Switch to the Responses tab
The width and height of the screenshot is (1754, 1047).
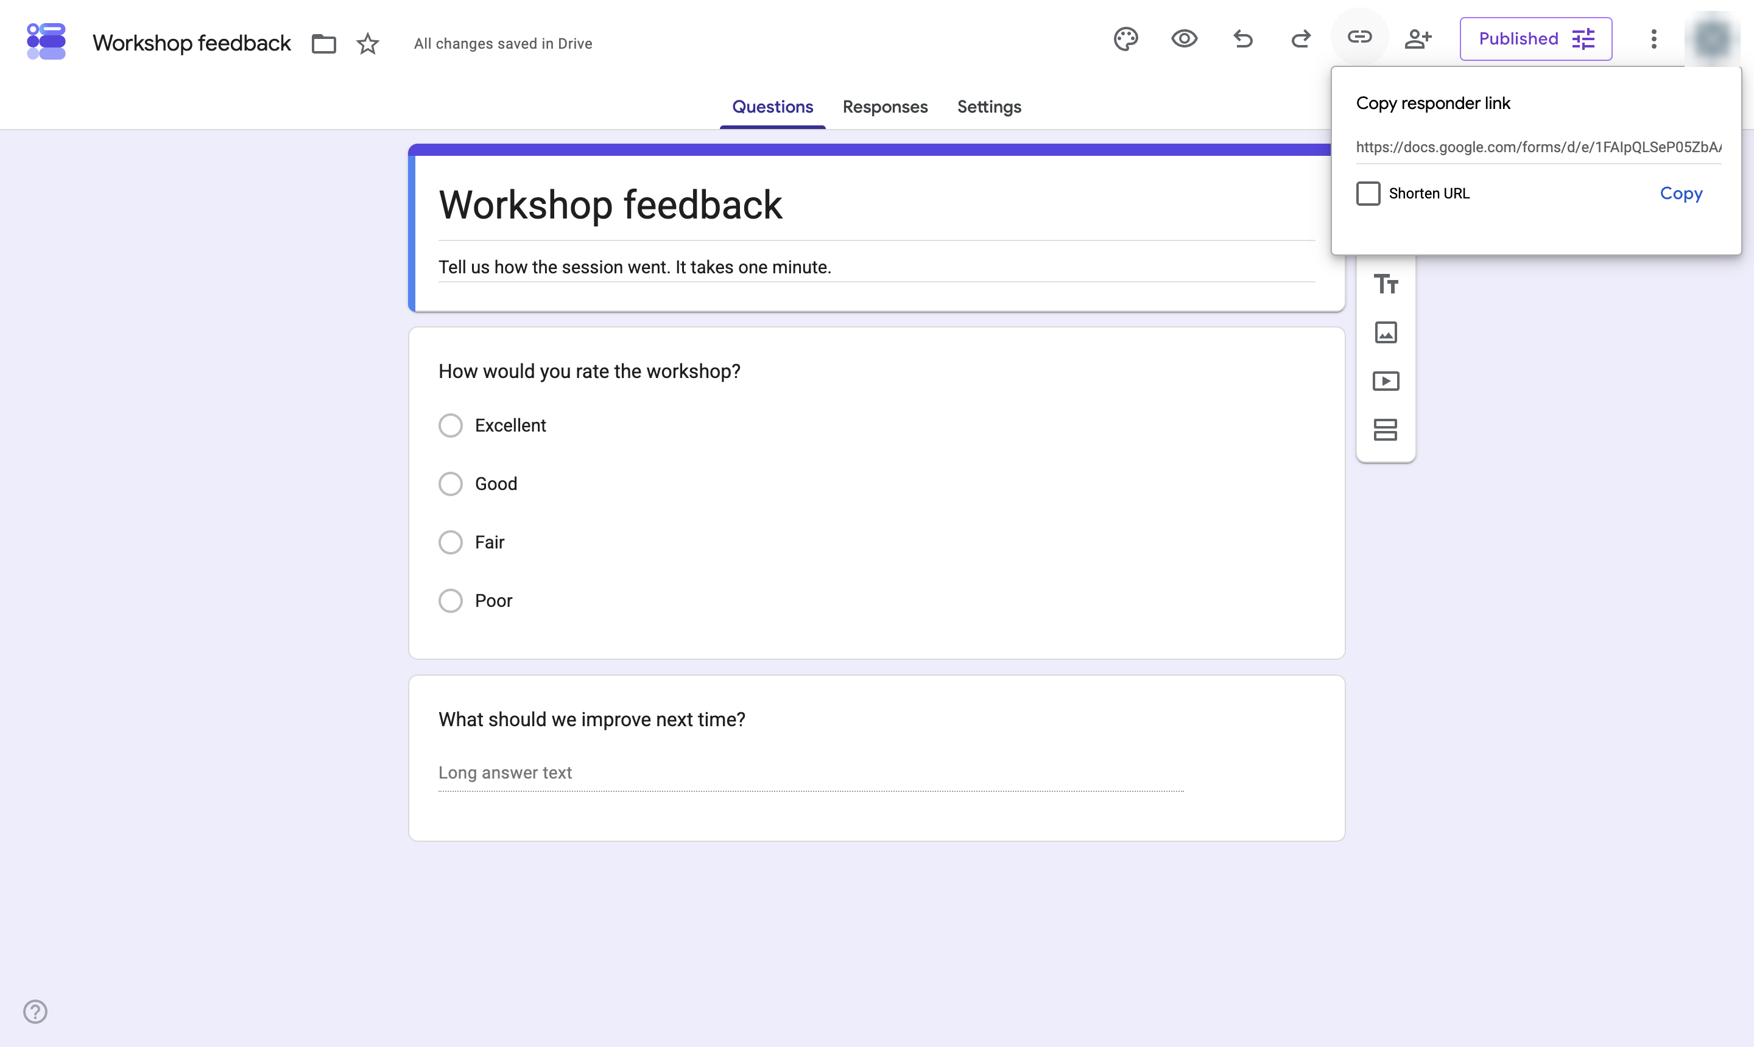pyautogui.click(x=885, y=107)
